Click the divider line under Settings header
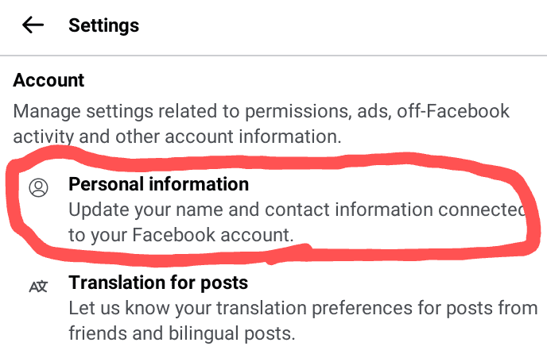Screen dimensions: 547x354 click(x=273, y=56)
